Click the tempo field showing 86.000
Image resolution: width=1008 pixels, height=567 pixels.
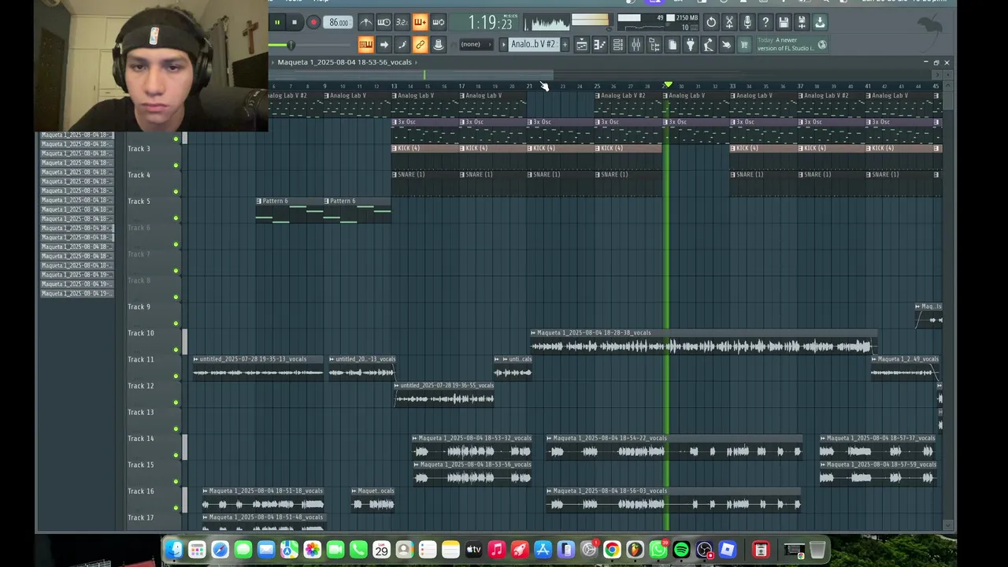(x=339, y=23)
